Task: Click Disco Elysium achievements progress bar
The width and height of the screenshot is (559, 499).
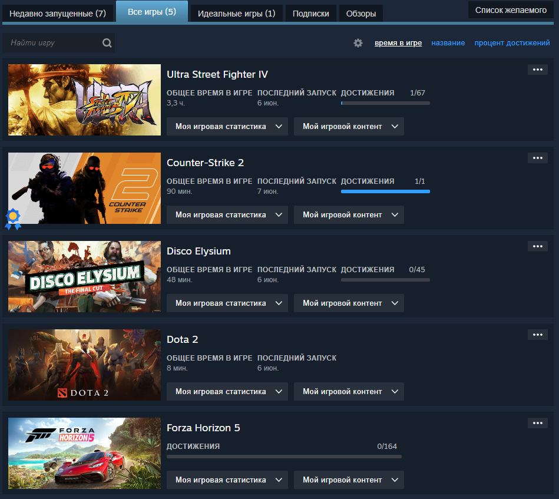Action: click(385, 280)
